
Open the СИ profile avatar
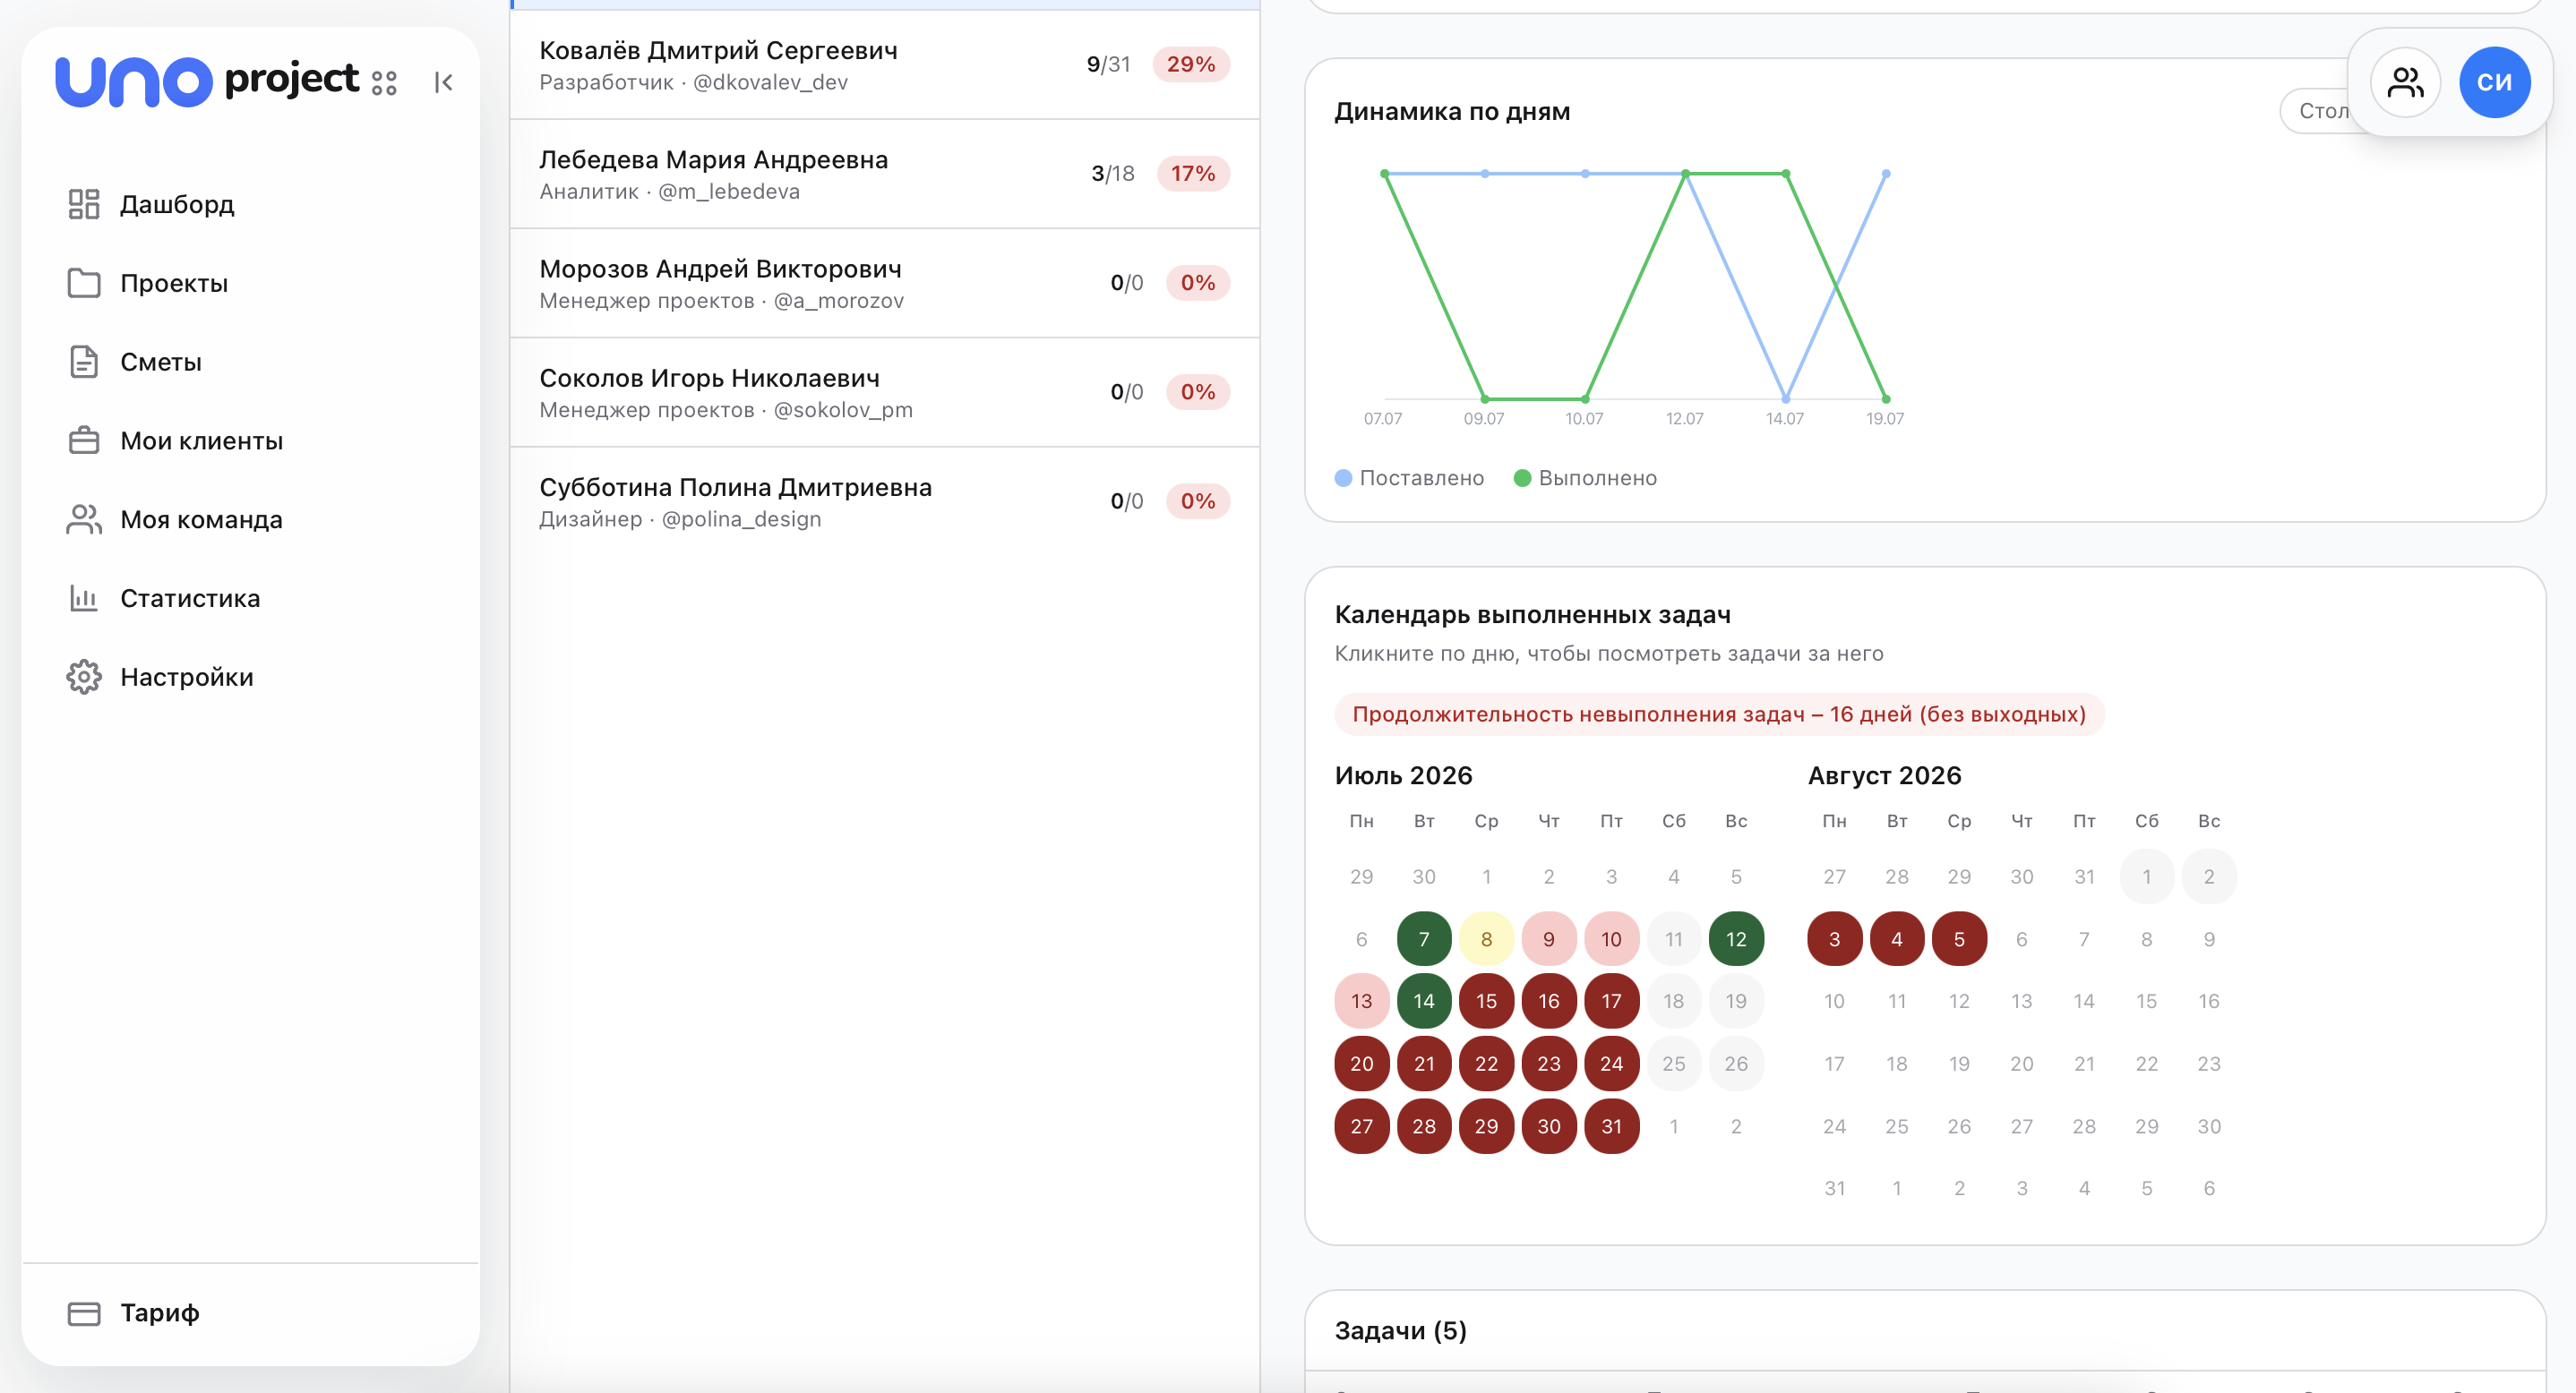[2495, 82]
